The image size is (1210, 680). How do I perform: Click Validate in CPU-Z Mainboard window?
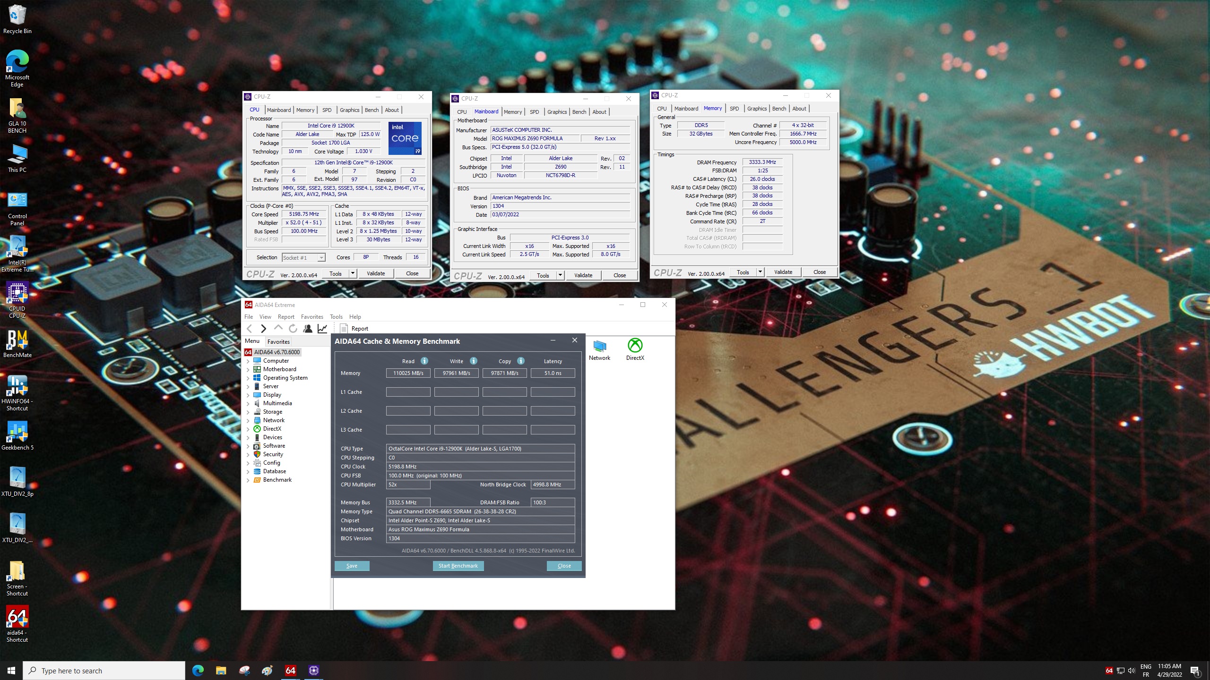coord(583,275)
